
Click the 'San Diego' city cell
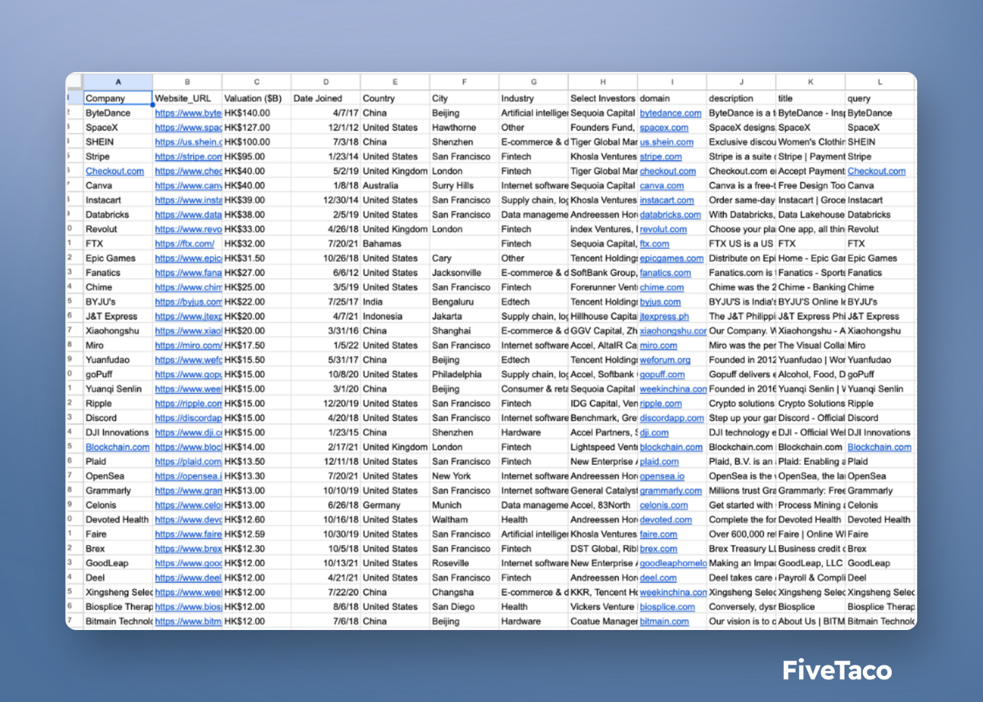(464, 607)
